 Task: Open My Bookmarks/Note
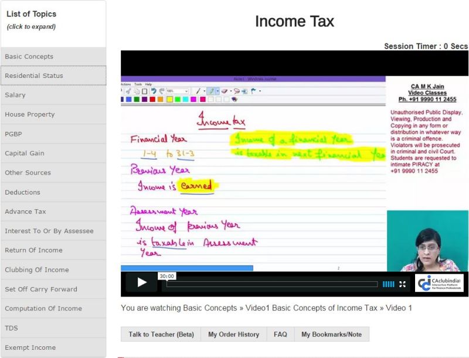click(x=331, y=335)
